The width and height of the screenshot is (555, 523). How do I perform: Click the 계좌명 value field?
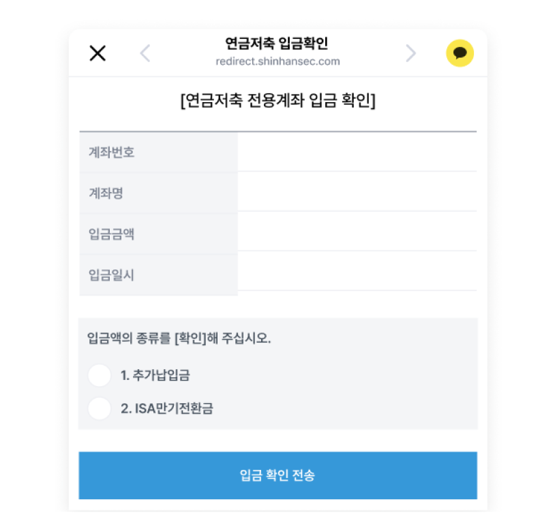coord(357,192)
